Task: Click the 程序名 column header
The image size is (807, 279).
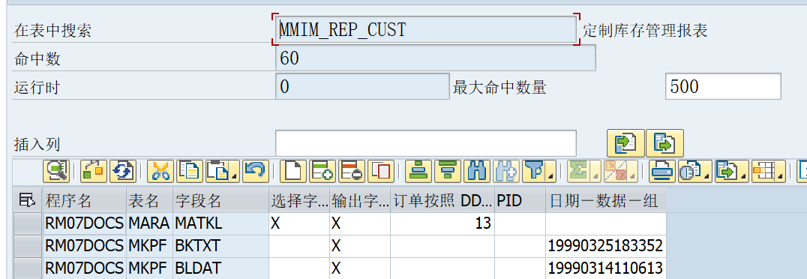Action: pos(85,201)
